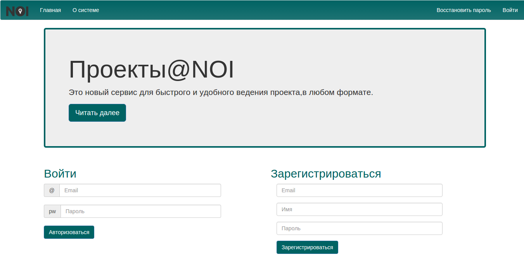Focus the login Пароль field
This screenshot has height=257, width=524.
tap(141, 211)
